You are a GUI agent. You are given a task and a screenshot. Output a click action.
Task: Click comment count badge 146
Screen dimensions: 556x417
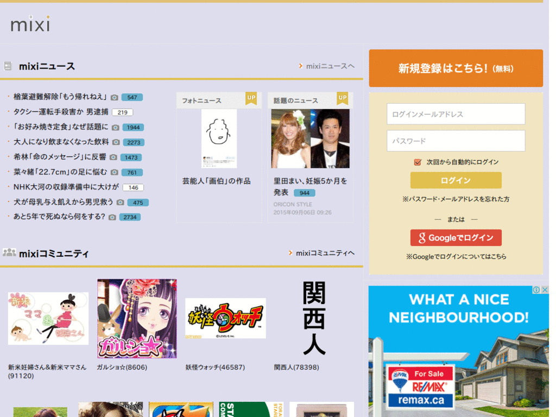click(134, 187)
